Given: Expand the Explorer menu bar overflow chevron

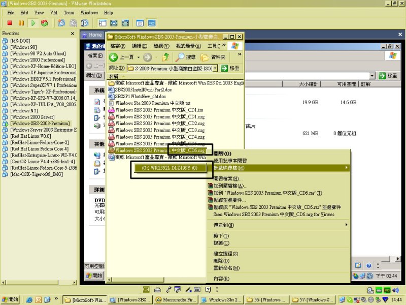Looking at the screenshot, I should click(224, 45).
